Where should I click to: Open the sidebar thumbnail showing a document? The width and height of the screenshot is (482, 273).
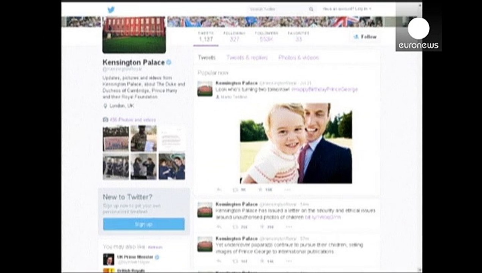click(x=172, y=138)
